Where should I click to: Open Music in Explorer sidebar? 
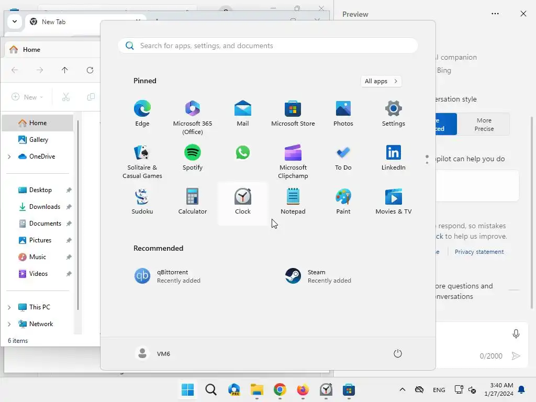38,257
